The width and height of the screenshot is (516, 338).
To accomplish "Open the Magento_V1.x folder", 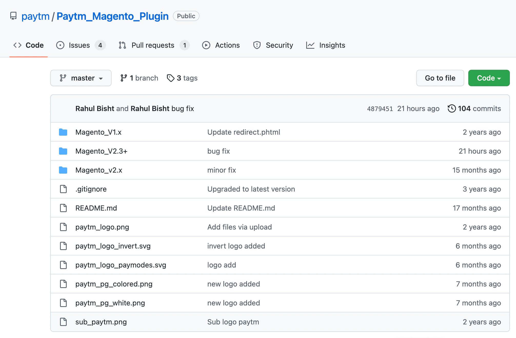I will (98, 132).
